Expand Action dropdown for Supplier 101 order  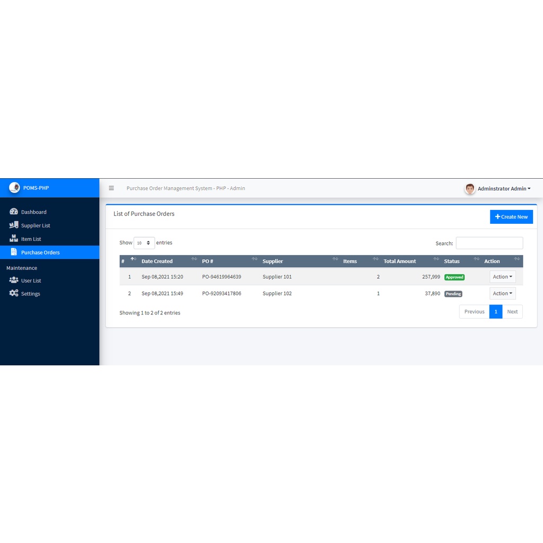(x=502, y=277)
